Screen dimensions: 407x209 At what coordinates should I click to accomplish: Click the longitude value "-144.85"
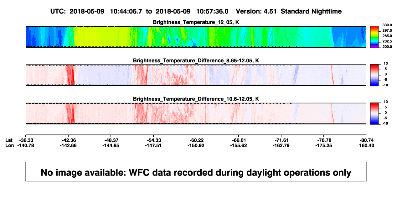111,145
